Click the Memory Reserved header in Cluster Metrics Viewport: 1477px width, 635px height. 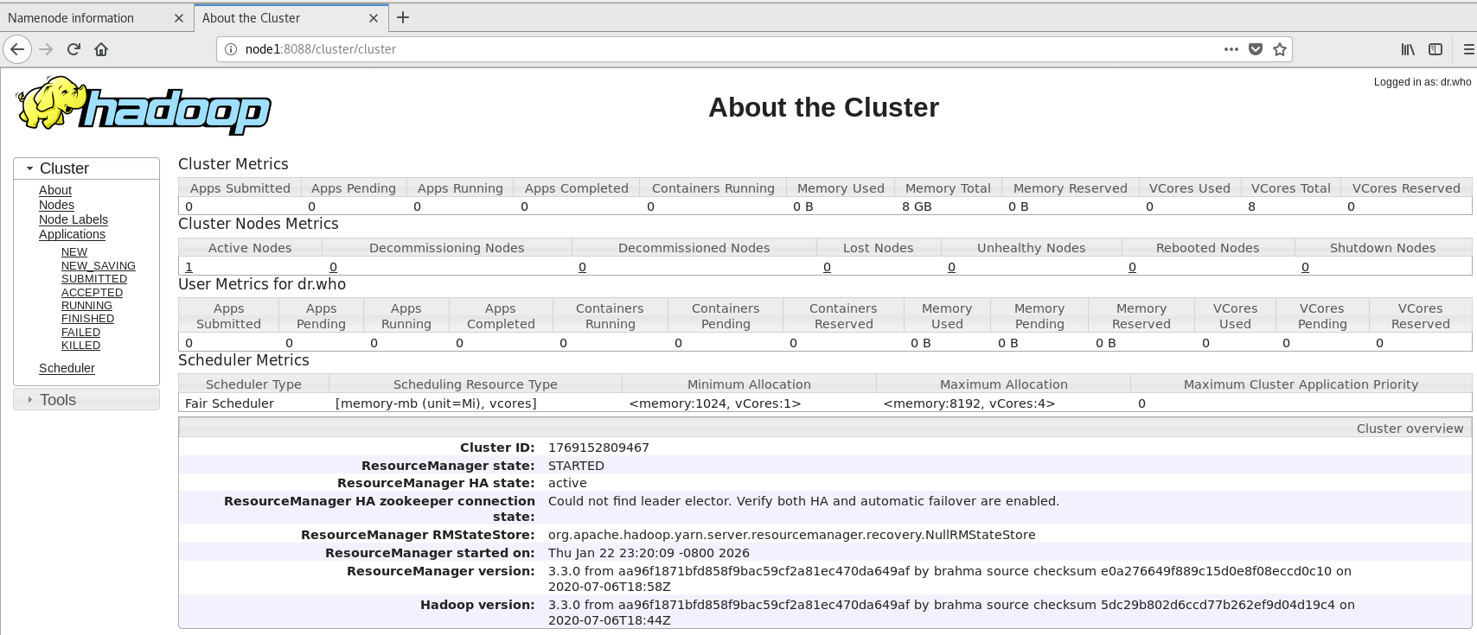coord(1070,188)
